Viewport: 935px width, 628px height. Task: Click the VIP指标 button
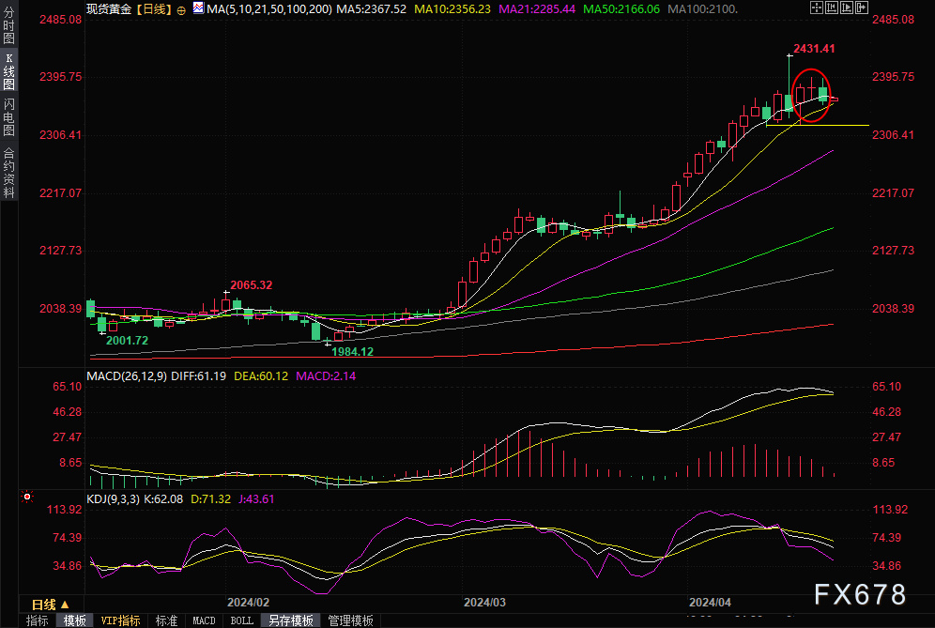[x=121, y=620]
